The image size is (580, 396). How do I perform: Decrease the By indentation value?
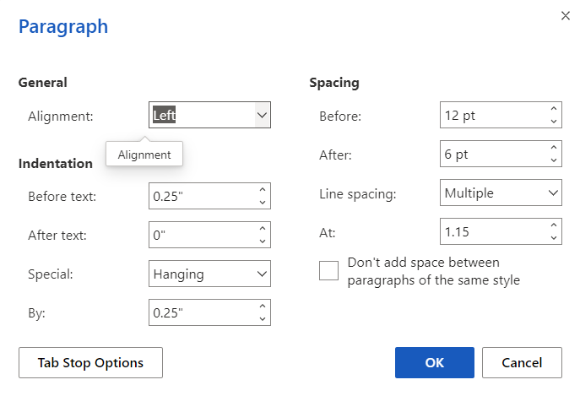pyautogui.click(x=263, y=318)
